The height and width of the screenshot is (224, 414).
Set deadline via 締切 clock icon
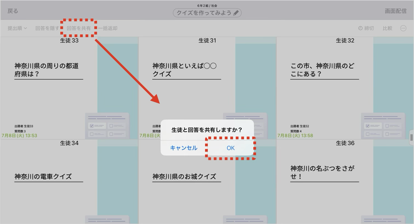[366, 28]
